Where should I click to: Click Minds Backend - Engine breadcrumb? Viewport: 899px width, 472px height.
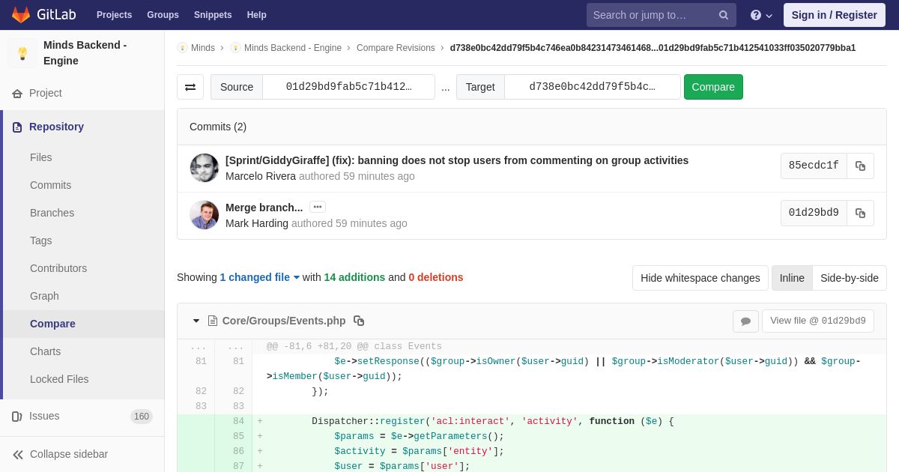[x=293, y=48]
